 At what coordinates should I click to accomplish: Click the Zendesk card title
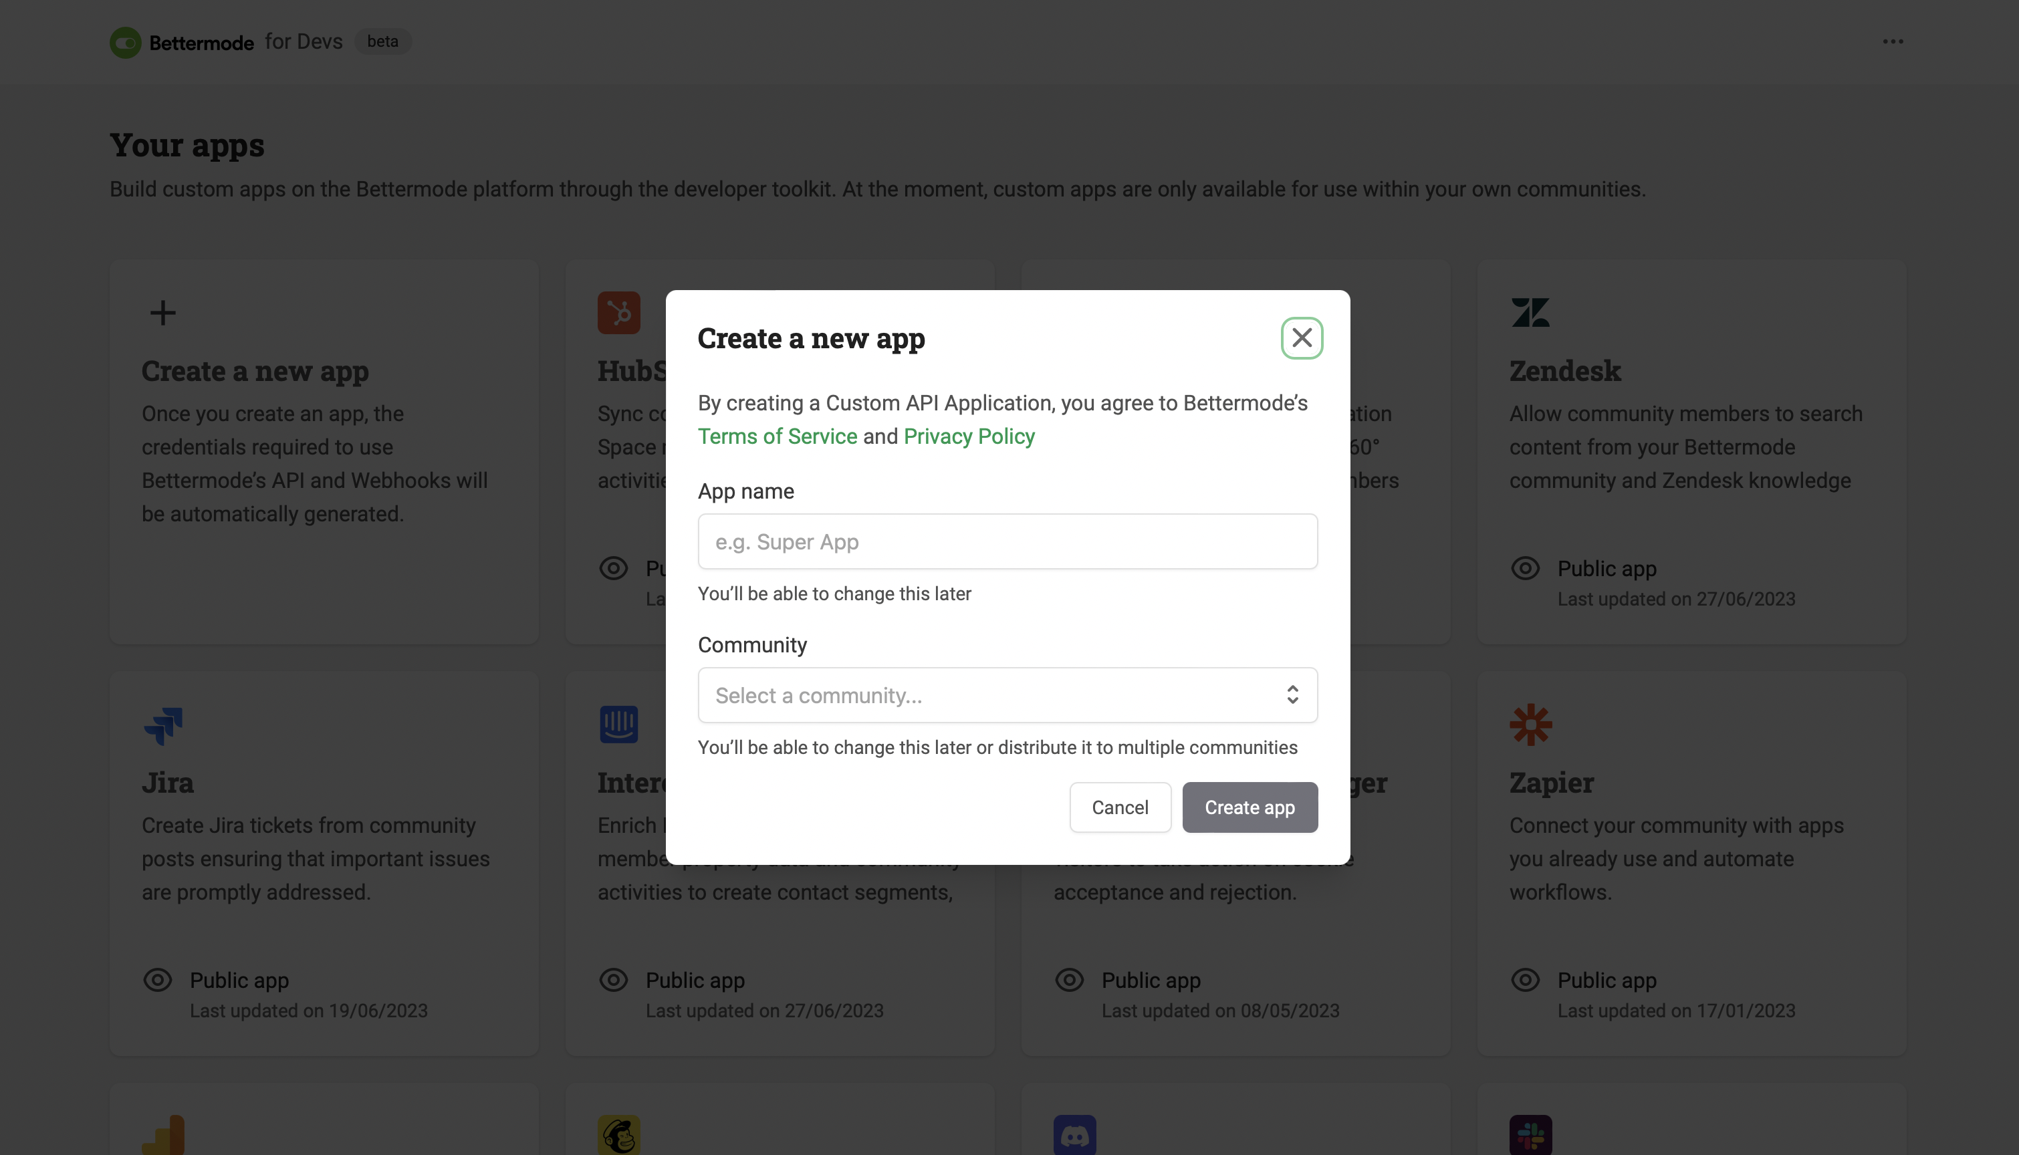[x=1564, y=371]
